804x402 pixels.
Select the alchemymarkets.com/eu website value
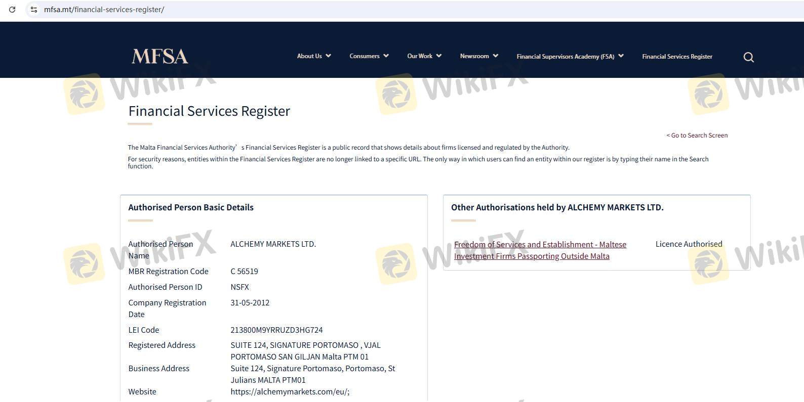pos(290,392)
